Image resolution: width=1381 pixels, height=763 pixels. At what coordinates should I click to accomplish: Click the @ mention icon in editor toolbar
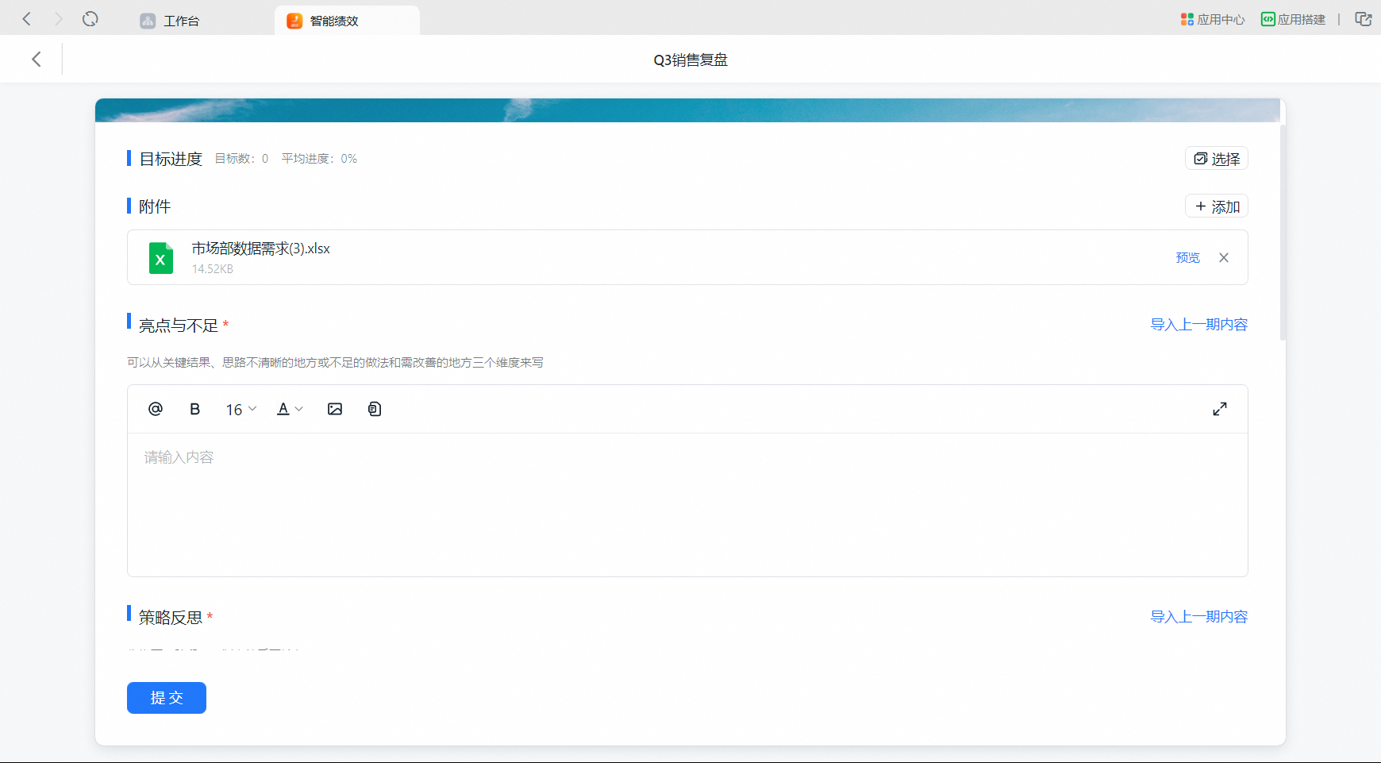coord(156,409)
